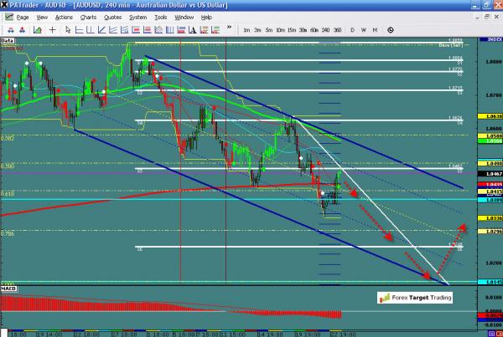Open the Quotes dropdown menu

tap(113, 17)
